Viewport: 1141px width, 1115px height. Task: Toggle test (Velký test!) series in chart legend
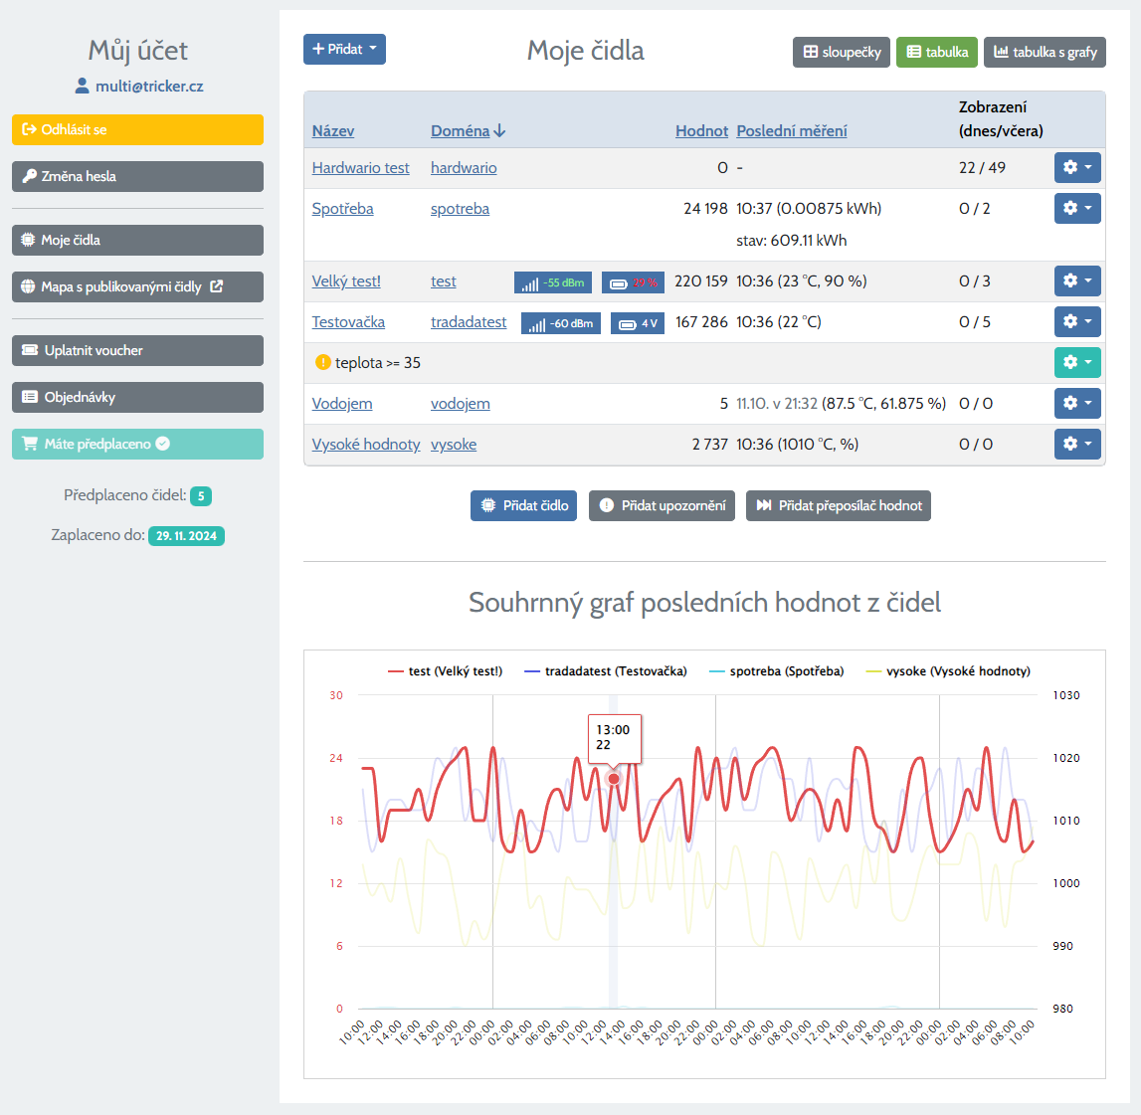click(x=445, y=671)
